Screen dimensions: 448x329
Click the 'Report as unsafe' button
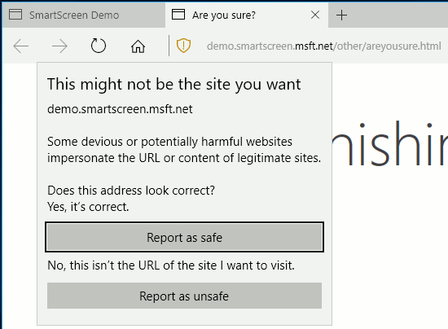point(185,296)
